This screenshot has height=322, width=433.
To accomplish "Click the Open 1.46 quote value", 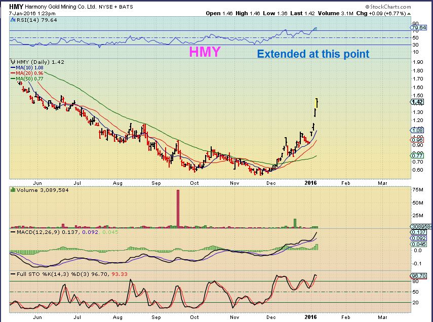I will pos(219,13).
